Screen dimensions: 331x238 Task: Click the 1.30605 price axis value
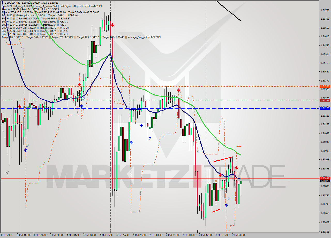pyautogui.click(x=325, y=222)
